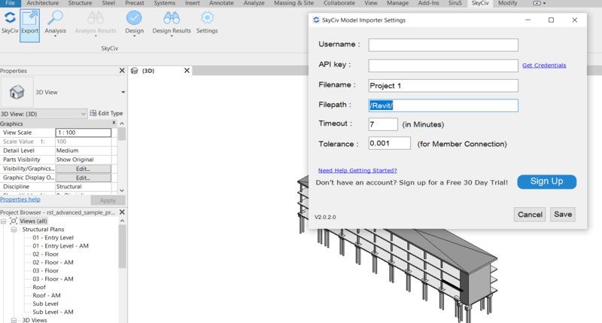The width and height of the screenshot is (602, 323).
Task: Save the SkyCiv importer settings
Action: 563,215
